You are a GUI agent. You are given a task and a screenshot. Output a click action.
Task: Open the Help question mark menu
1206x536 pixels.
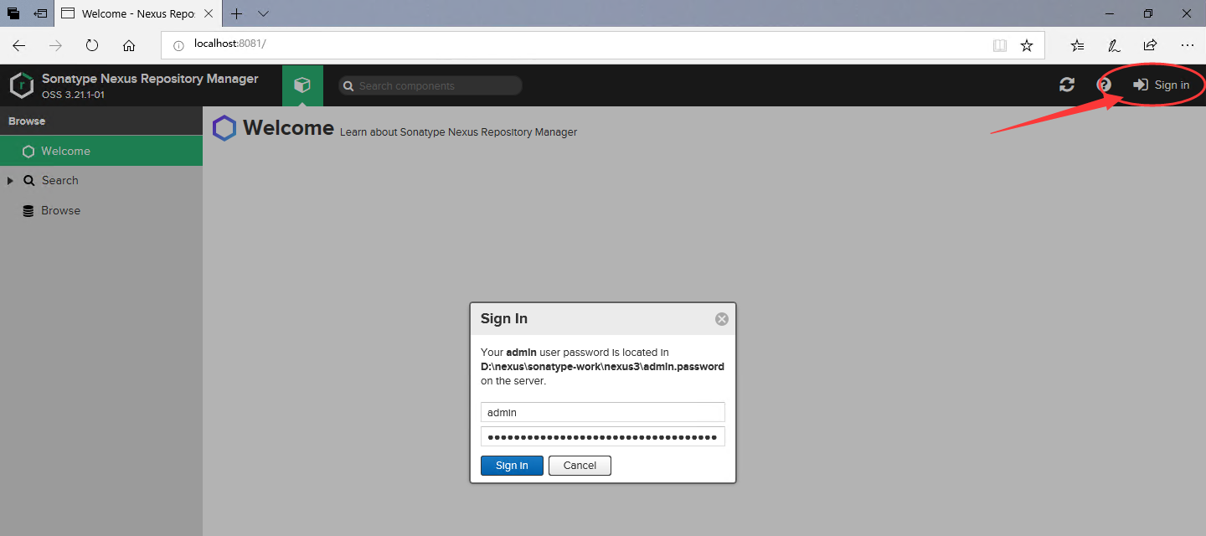[1104, 85]
